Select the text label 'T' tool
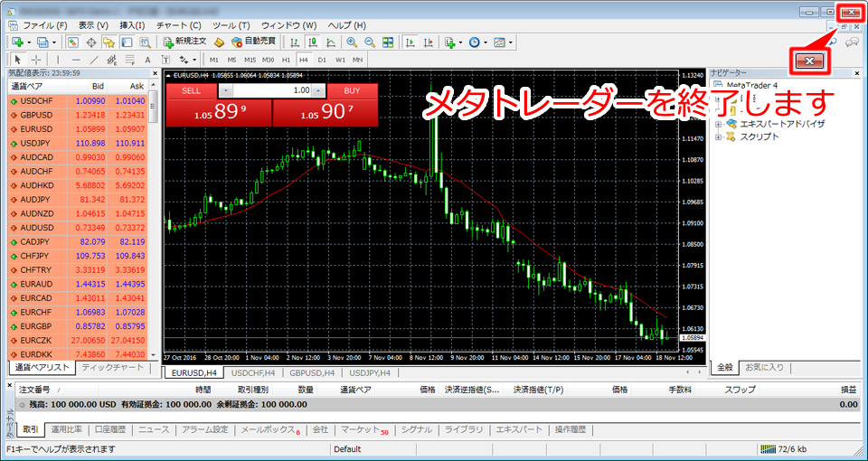 click(x=165, y=60)
